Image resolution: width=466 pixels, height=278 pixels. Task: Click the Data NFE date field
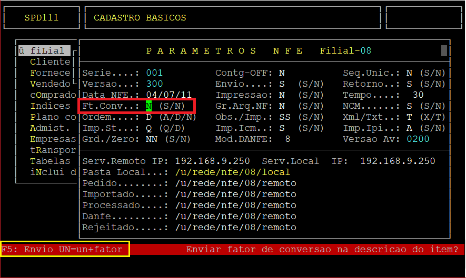168,95
